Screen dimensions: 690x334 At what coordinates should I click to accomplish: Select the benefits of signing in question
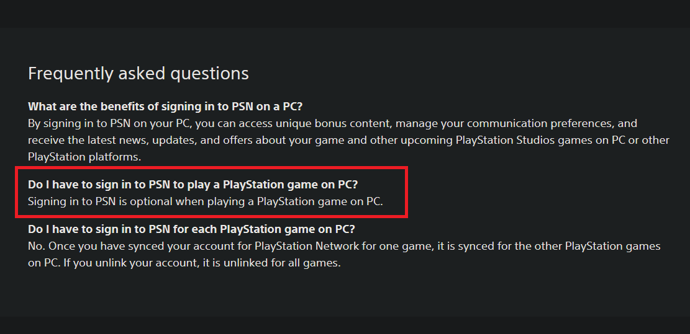pos(165,107)
